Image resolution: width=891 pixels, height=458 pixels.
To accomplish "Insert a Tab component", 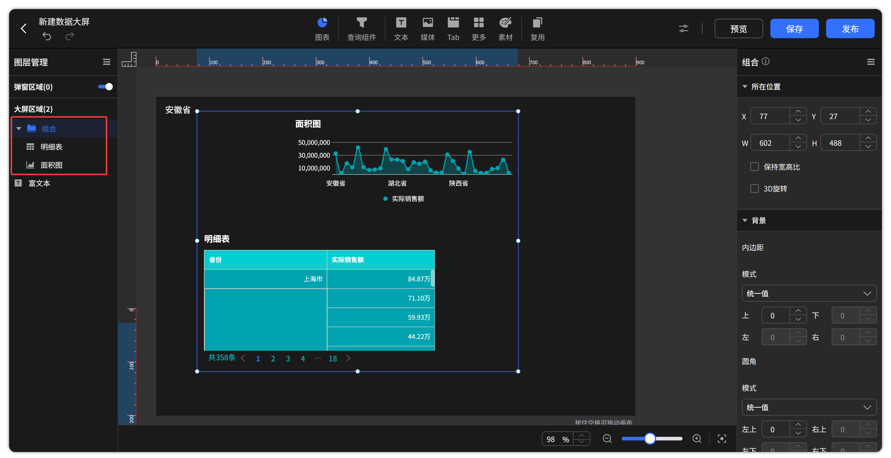I will point(453,28).
